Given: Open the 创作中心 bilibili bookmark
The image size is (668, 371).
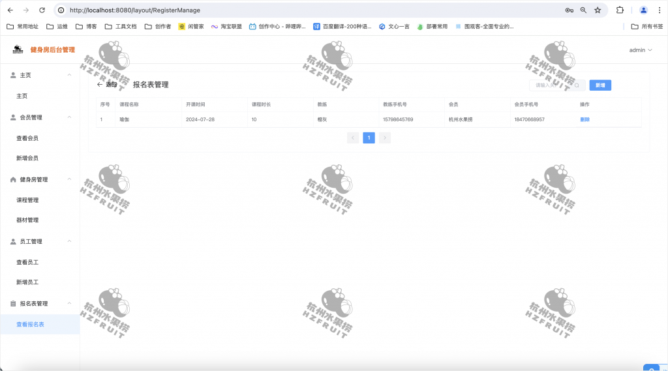Looking at the screenshot, I should pyautogui.click(x=277, y=27).
